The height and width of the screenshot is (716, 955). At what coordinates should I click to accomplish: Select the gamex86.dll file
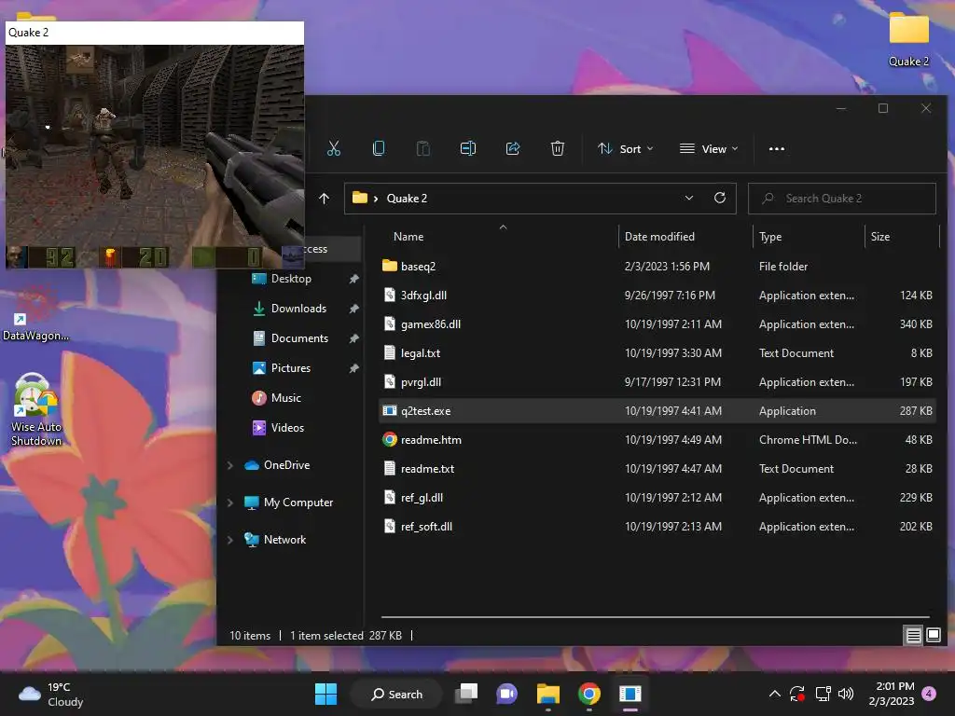pyautogui.click(x=657, y=324)
